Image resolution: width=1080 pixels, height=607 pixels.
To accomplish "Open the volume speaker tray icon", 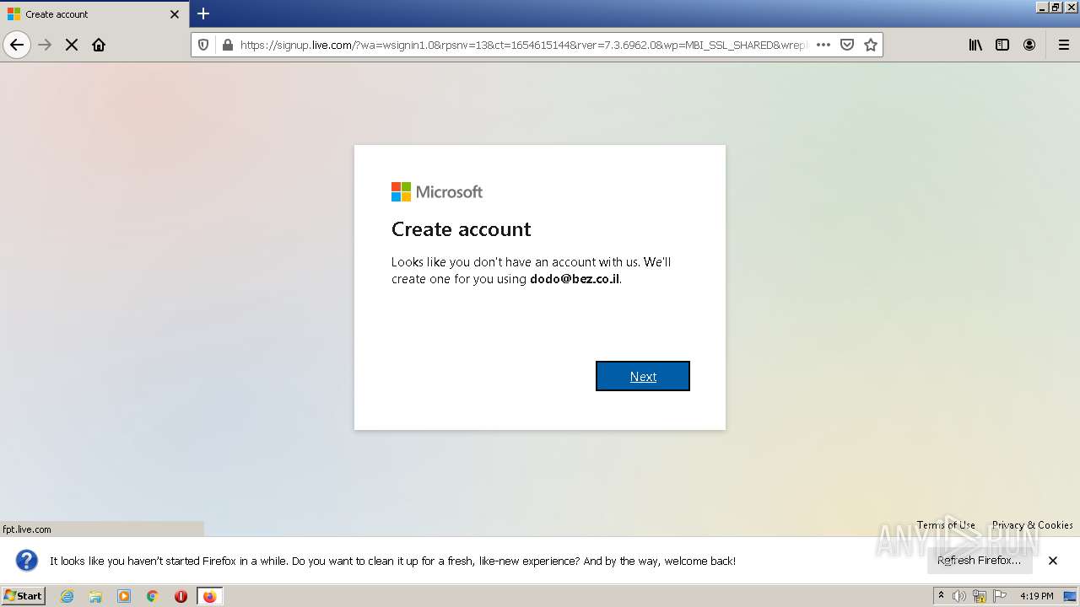I will point(959,596).
